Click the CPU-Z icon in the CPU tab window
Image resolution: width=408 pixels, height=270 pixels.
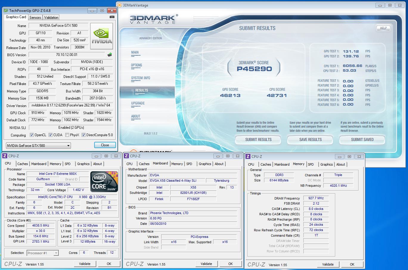(x=5, y=156)
